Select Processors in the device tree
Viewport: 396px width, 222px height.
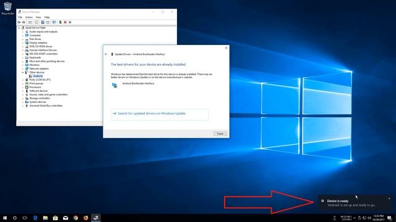point(35,87)
